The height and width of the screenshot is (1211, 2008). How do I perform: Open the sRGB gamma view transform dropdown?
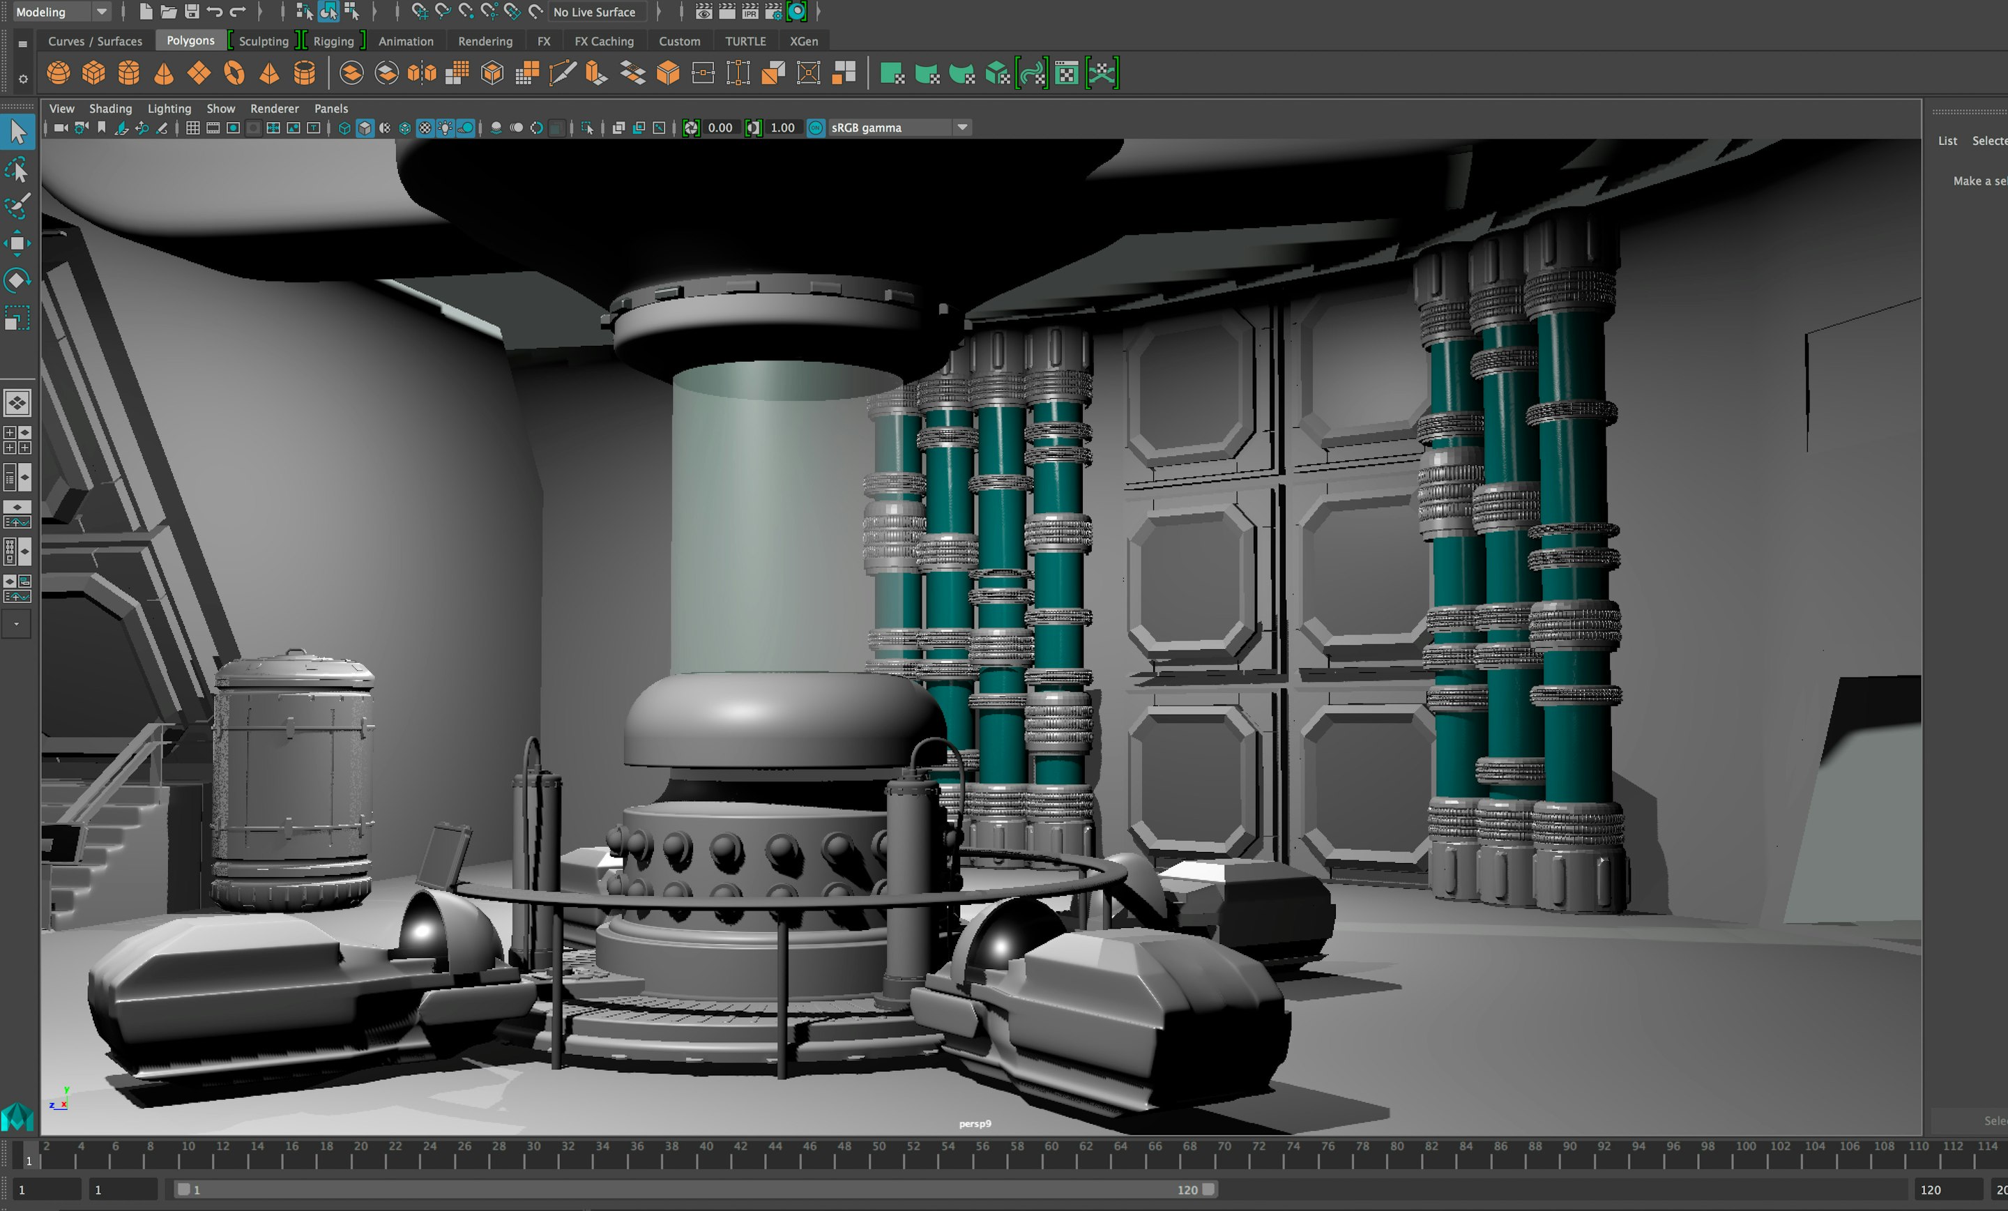[962, 128]
